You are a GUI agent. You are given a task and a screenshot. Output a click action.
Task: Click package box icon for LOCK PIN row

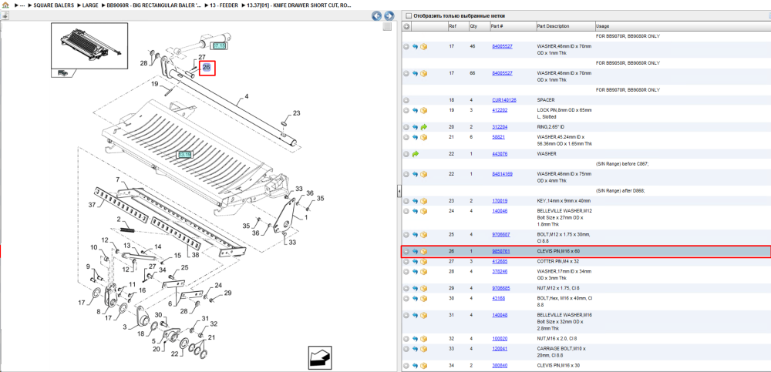pos(424,110)
